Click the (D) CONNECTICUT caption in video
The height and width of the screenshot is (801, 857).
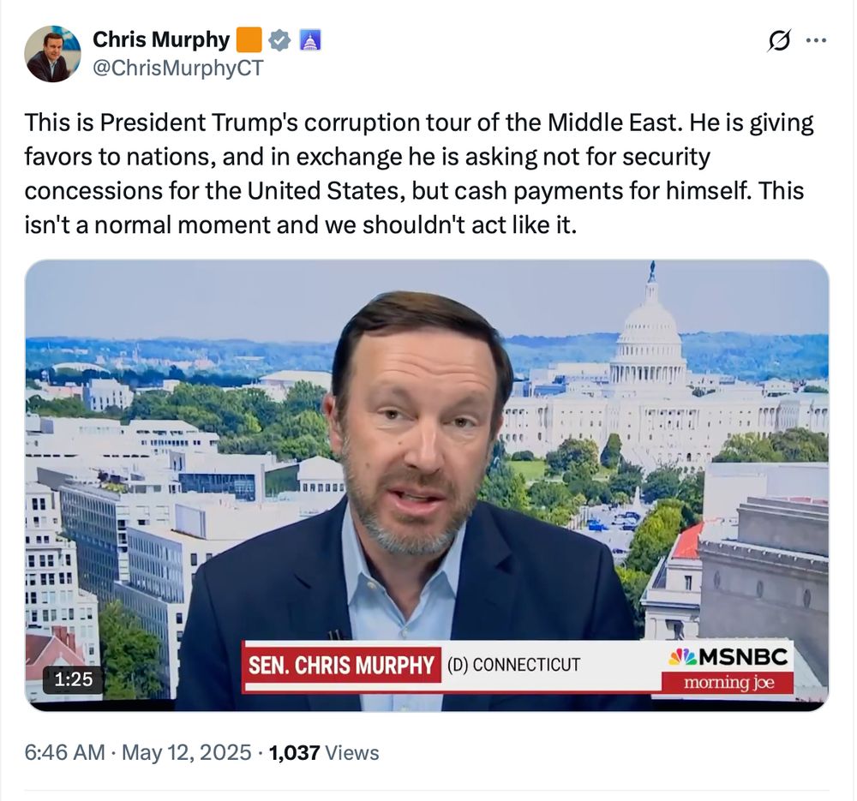click(513, 665)
